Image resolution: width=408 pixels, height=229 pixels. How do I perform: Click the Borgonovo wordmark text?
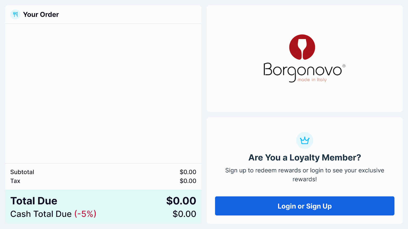coord(302,70)
